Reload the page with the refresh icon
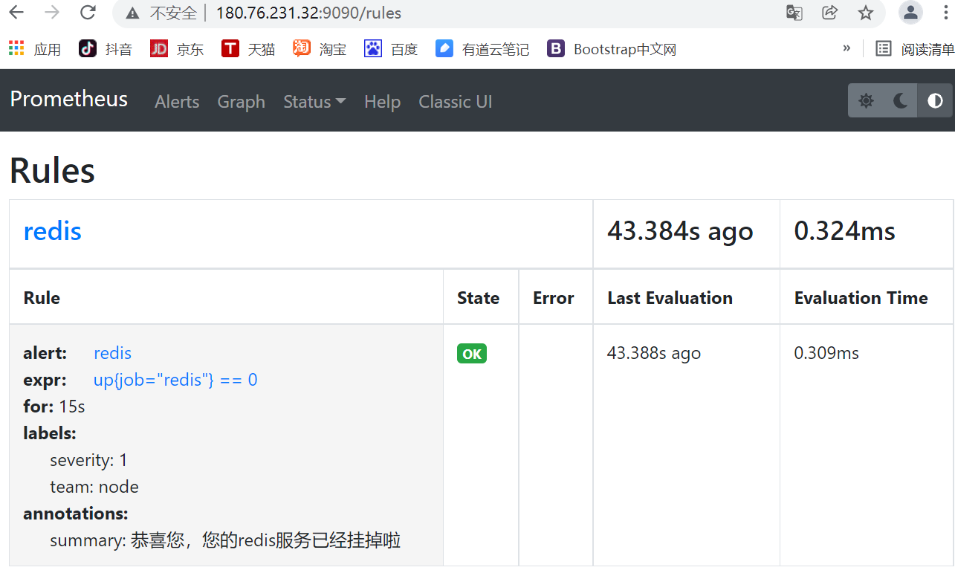The height and width of the screenshot is (573, 955). pos(88,13)
